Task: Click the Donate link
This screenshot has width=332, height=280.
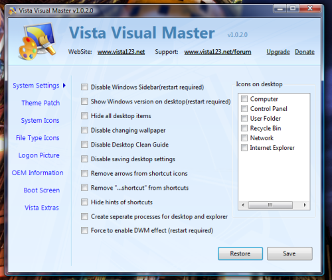Action: point(305,52)
